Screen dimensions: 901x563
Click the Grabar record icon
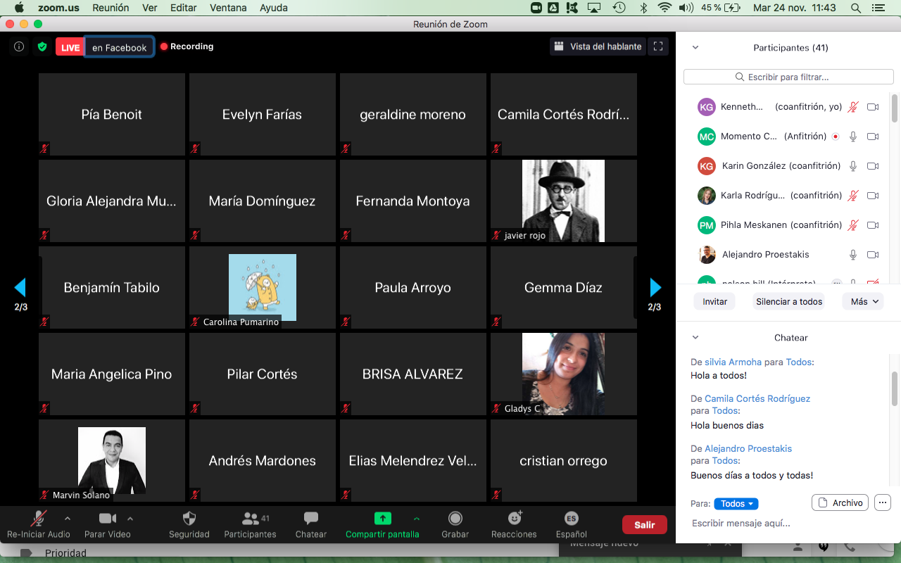click(x=455, y=519)
